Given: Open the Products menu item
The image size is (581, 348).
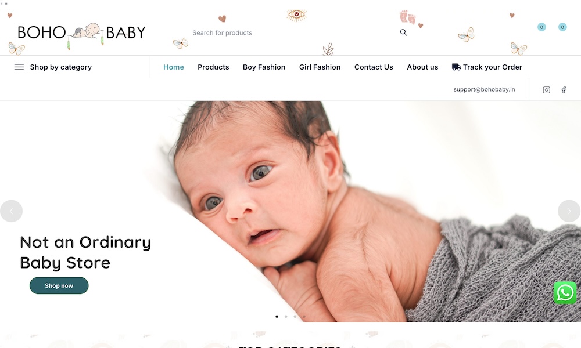Looking at the screenshot, I should pos(213,67).
